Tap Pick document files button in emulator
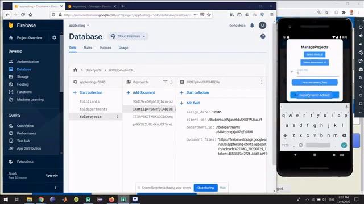The width and height of the screenshot is (364, 204). click(315, 82)
